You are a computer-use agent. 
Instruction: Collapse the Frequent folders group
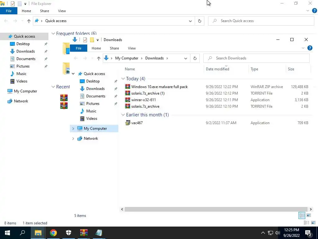tap(53, 34)
